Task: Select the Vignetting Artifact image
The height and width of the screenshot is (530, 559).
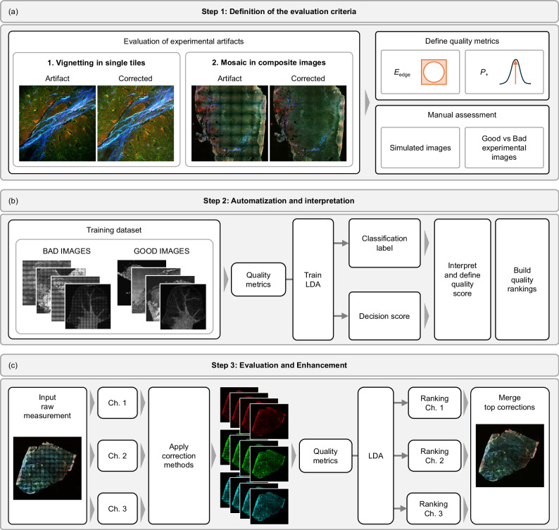Action: [58, 123]
